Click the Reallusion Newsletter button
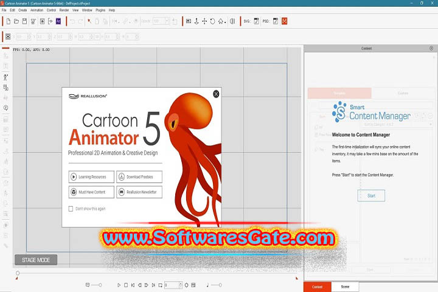Image resolution: width=438 pixels, height=292 pixels. click(139, 192)
